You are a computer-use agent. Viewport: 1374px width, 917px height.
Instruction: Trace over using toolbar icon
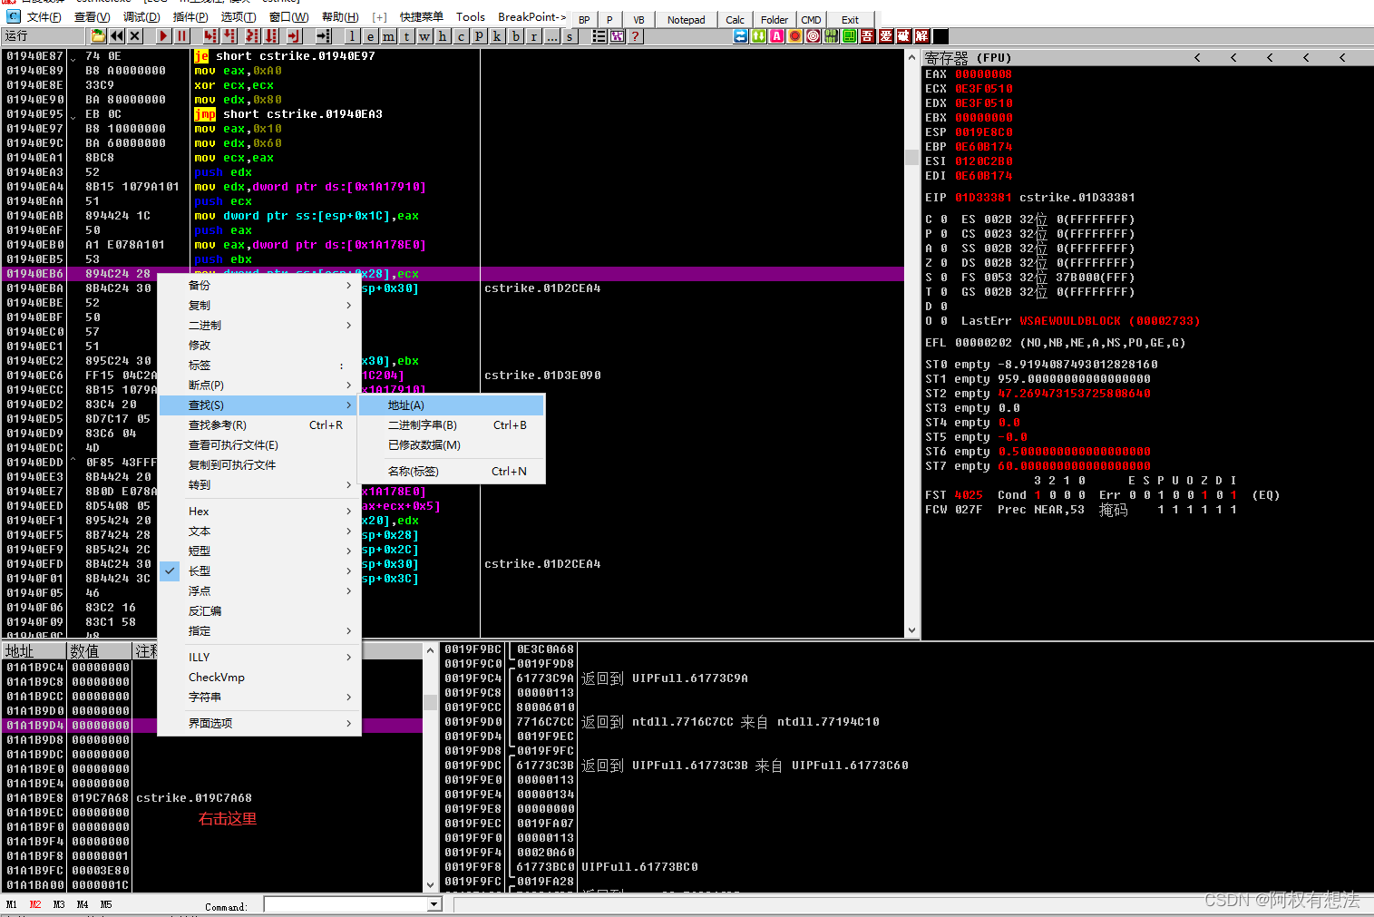click(271, 36)
